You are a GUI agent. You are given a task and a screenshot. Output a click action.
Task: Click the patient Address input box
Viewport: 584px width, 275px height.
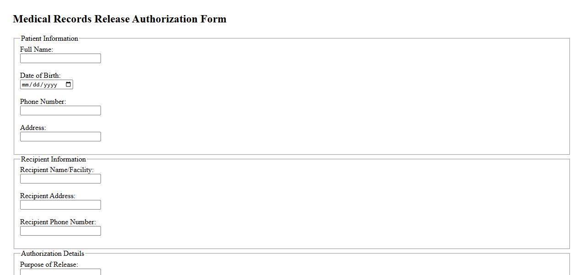[60, 137]
